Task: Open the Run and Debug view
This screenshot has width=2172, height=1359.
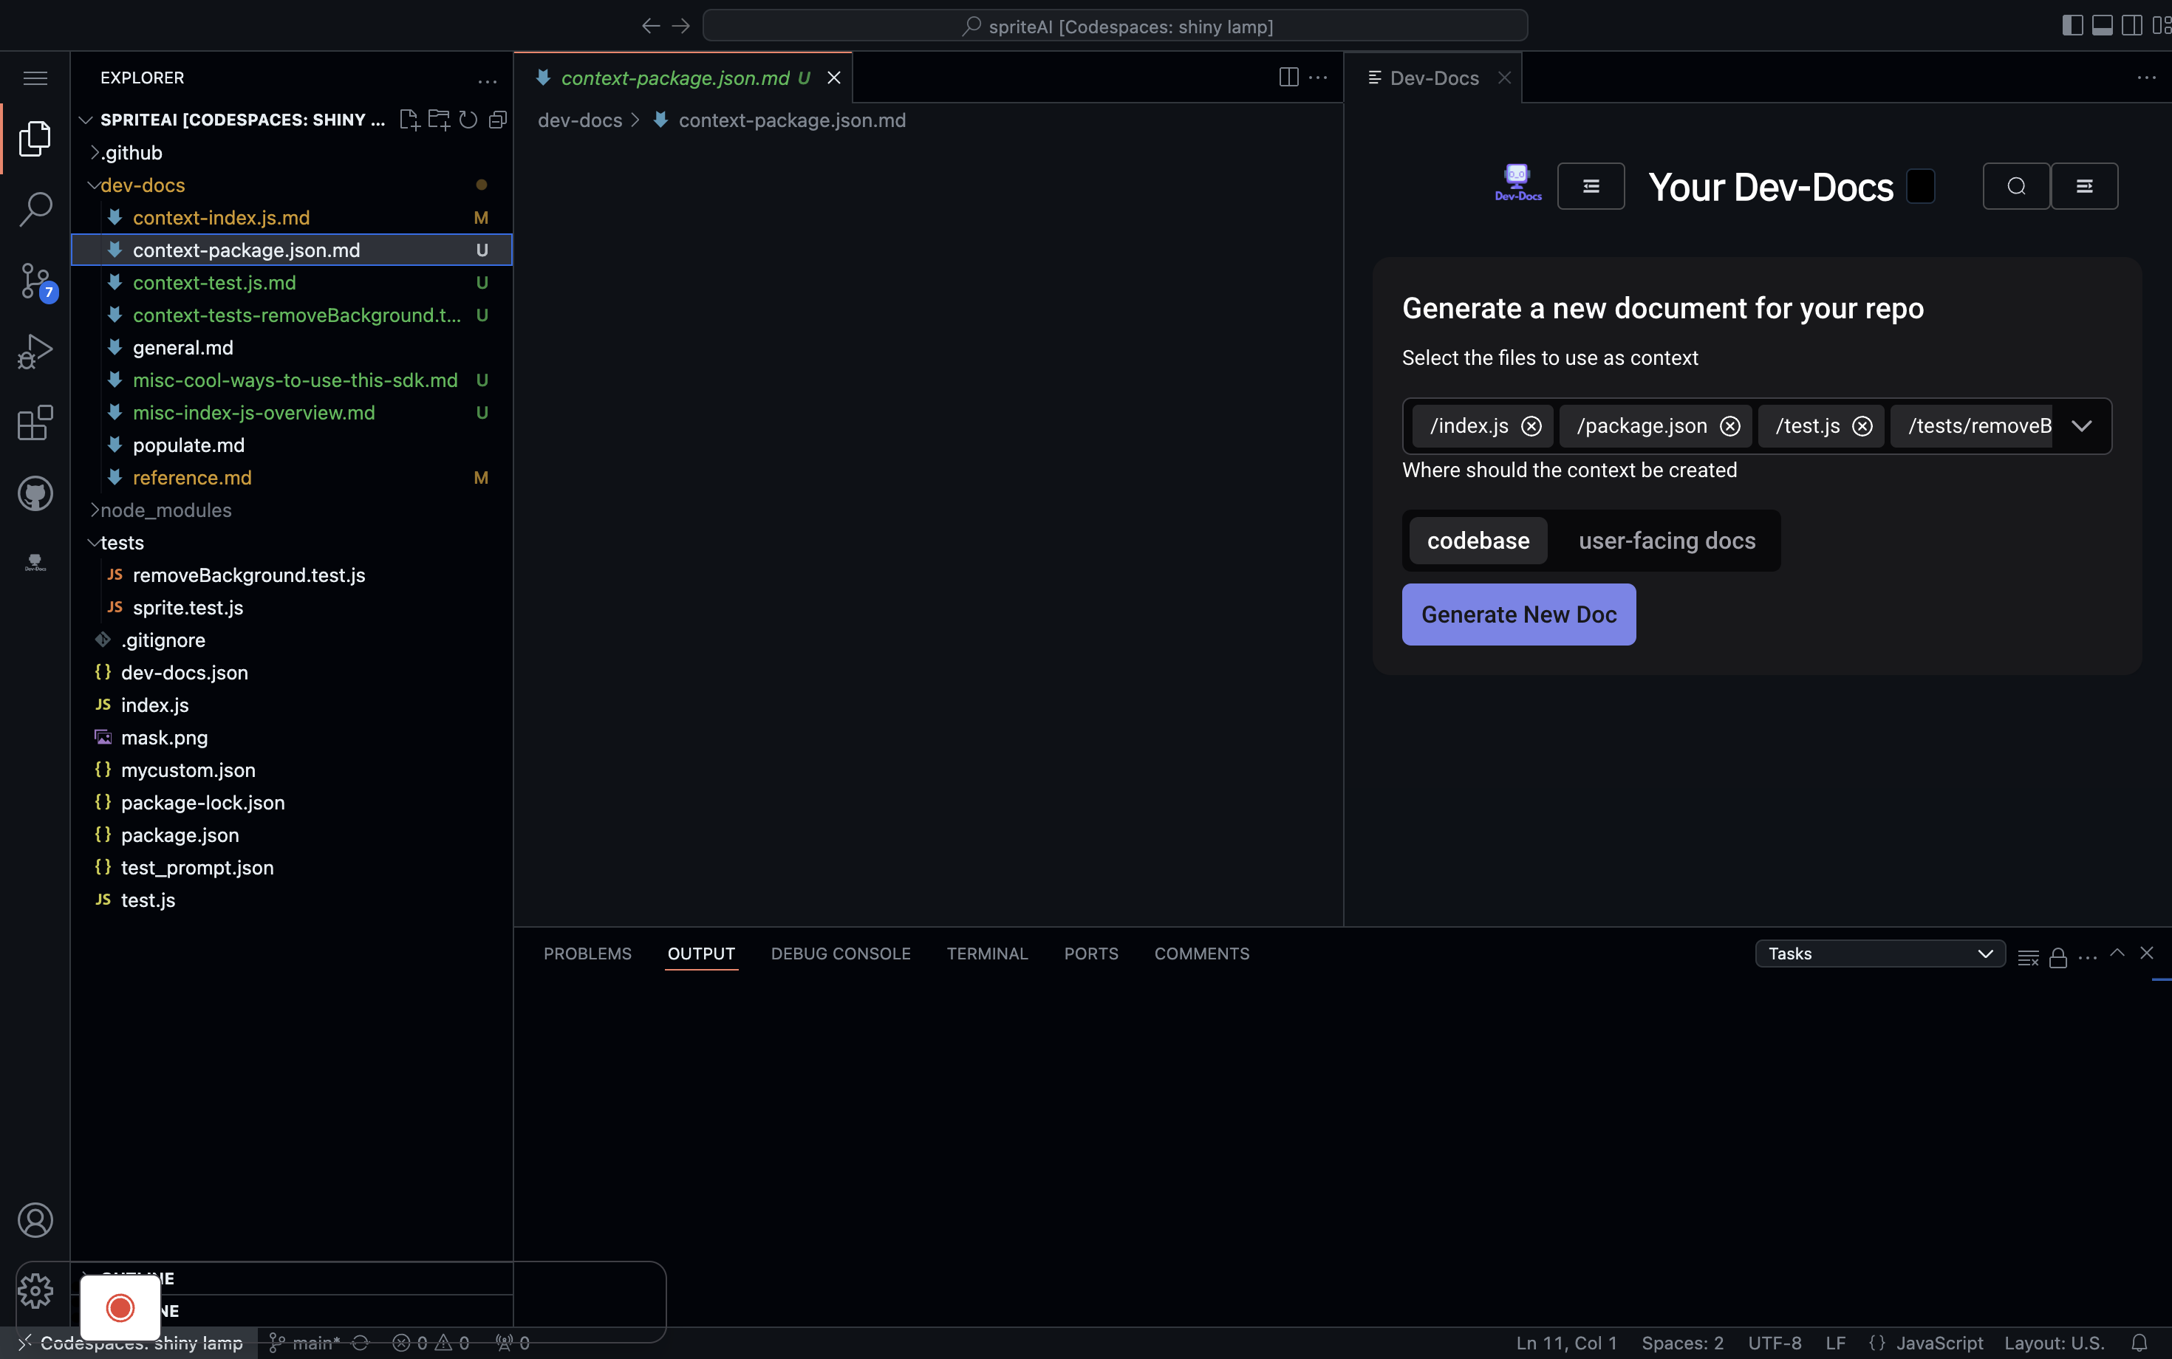Action: 35,352
